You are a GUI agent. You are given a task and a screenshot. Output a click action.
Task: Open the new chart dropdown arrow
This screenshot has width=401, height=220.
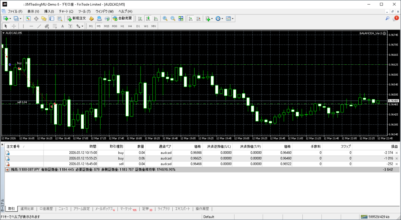coord(10,18)
